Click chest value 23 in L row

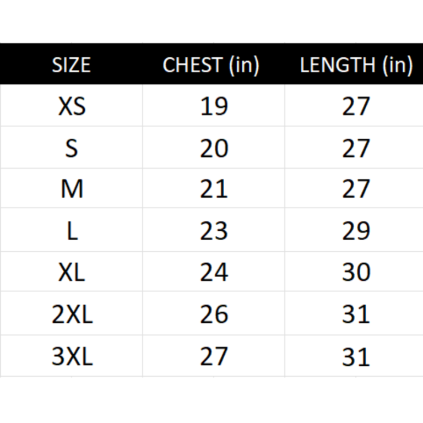click(214, 231)
